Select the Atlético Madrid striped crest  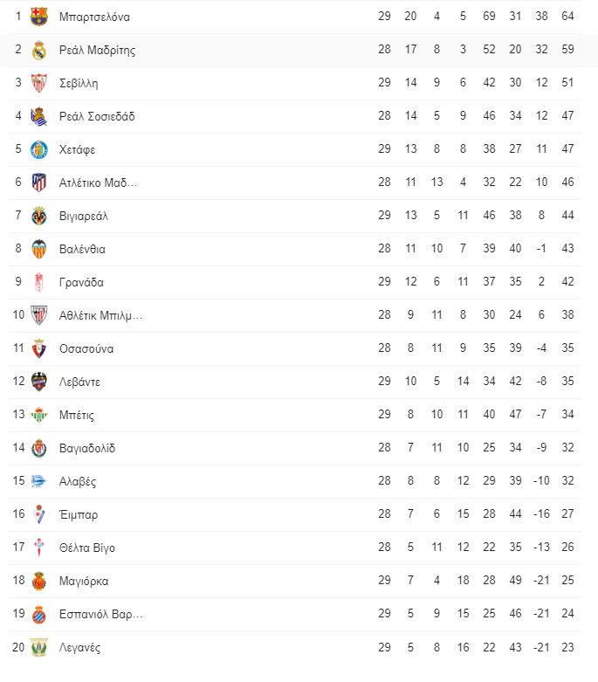tap(38, 183)
